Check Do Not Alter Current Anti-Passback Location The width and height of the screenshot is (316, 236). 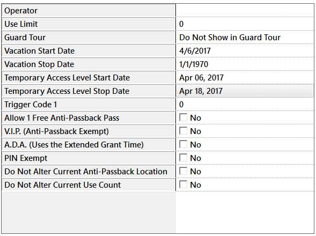click(x=183, y=171)
